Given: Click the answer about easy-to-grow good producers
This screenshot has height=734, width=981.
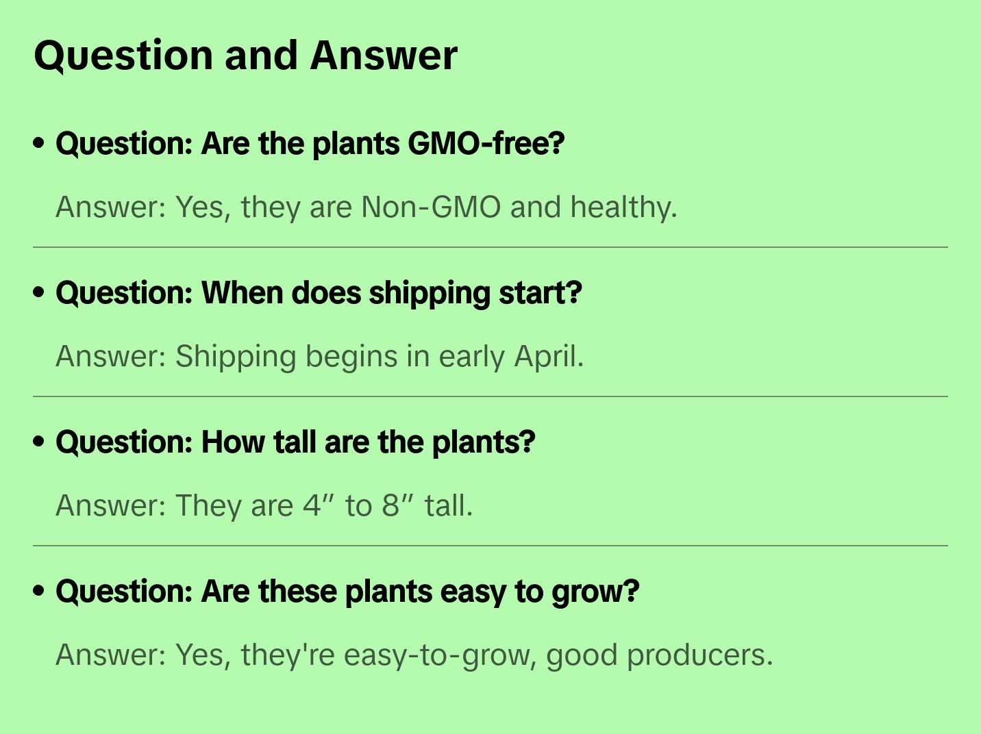Looking at the screenshot, I should click(414, 655).
